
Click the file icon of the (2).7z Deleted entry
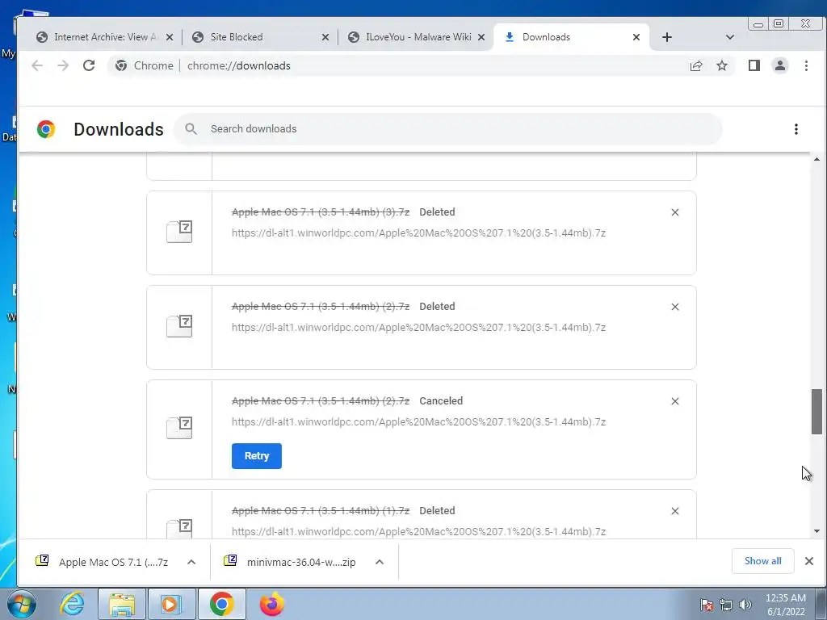point(179,326)
